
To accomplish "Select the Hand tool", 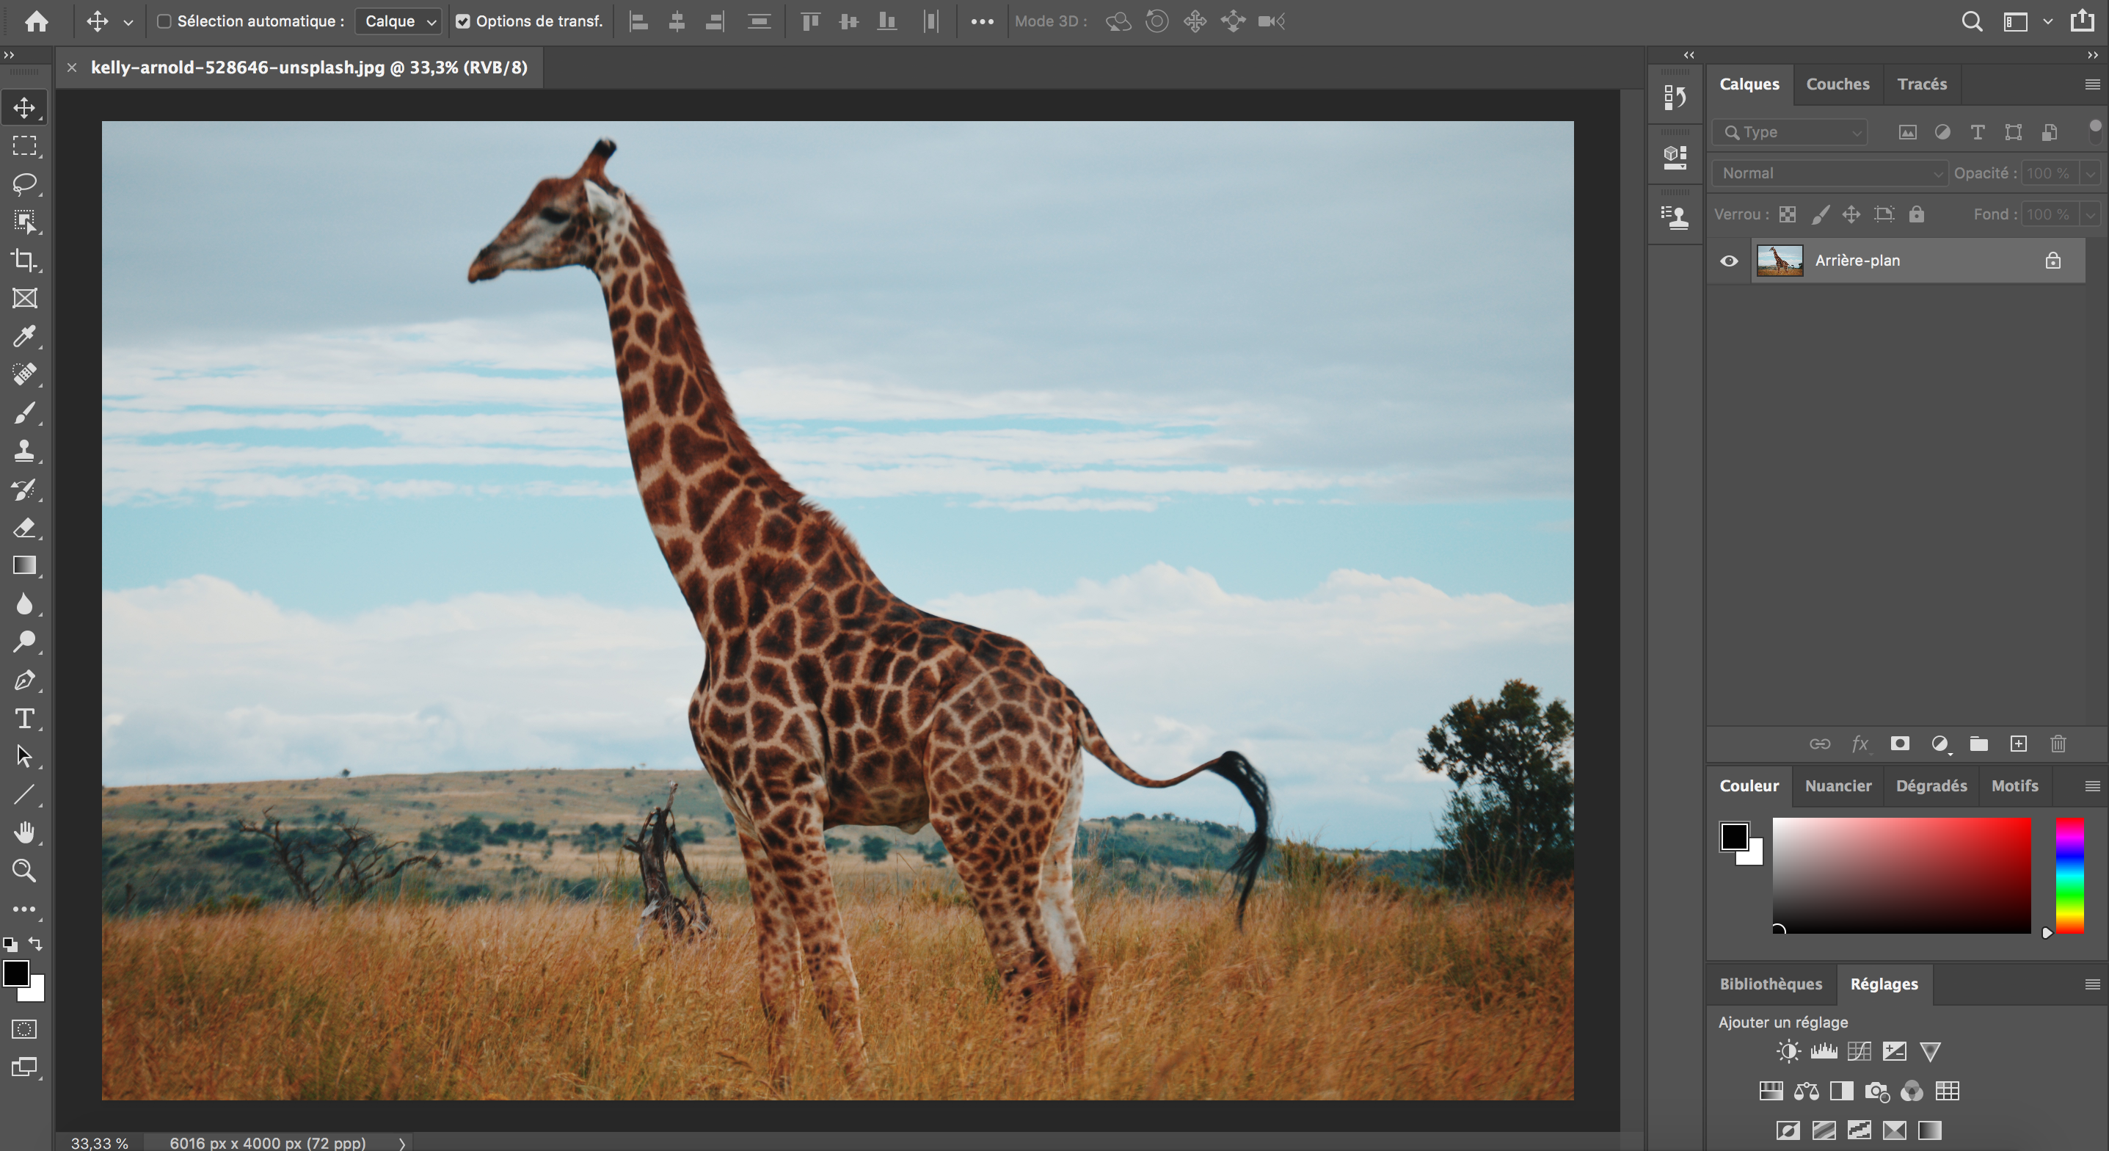I will click(24, 832).
